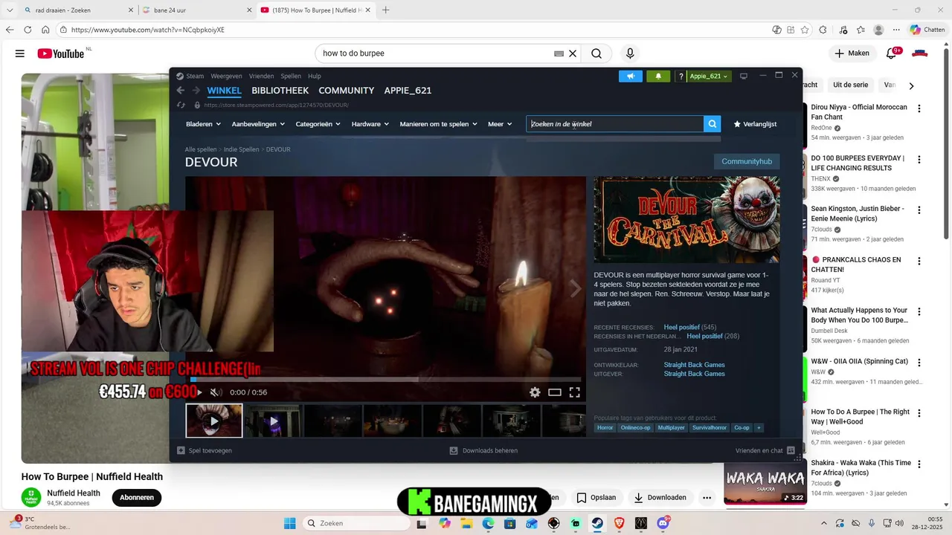Expand the Hardware dropdown

click(x=370, y=124)
